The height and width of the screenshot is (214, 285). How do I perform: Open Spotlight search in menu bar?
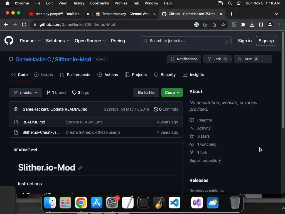[230, 3]
